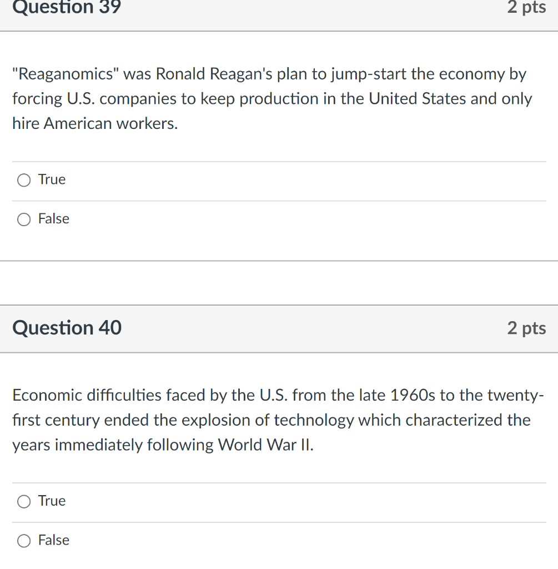The width and height of the screenshot is (558, 569).
Task: Click the "True" label under the Reaganomics question
Action: [x=52, y=179]
